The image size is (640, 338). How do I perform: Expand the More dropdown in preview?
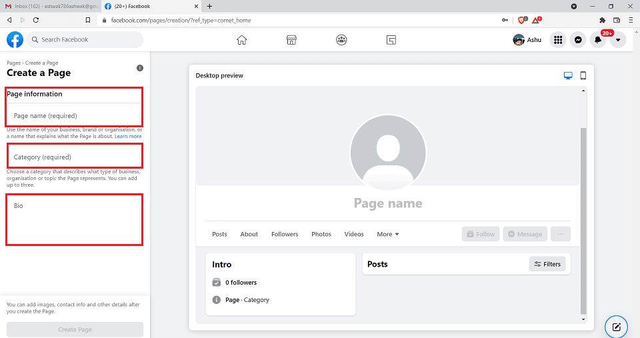388,234
